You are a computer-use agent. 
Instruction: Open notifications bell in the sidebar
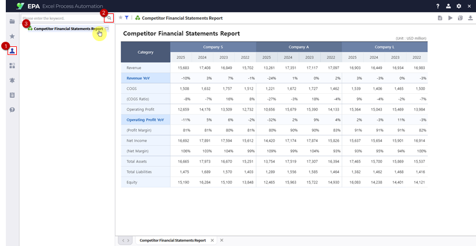tap(12, 80)
